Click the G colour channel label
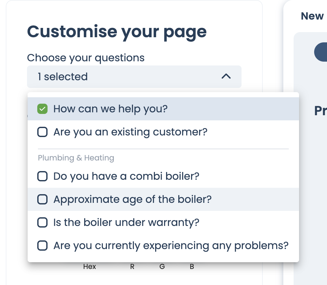This screenshot has width=327, height=285. [x=162, y=267]
